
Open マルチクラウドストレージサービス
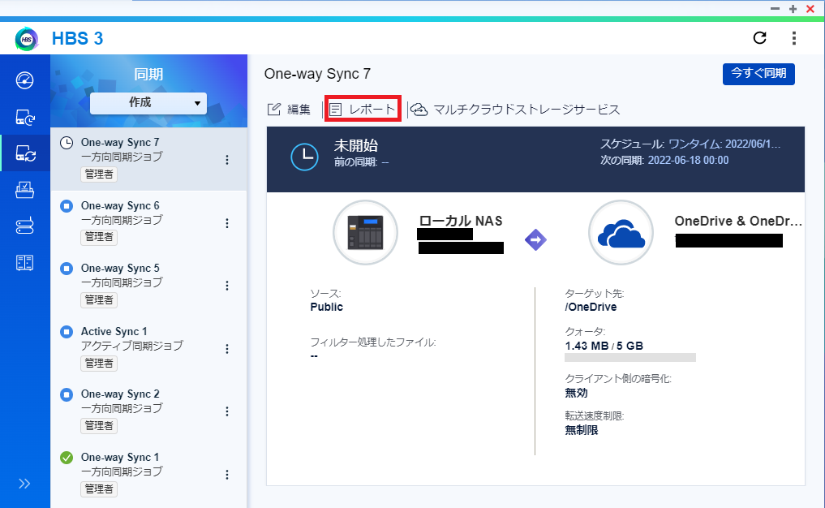tap(516, 109)
